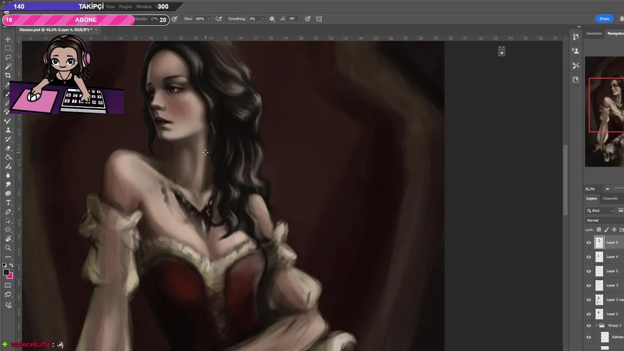Select the Move tool
Screen dimensions: 624x351
[8, 39]
